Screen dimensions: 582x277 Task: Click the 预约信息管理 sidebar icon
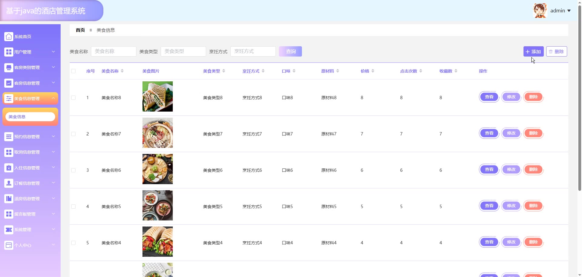point(9,137)
